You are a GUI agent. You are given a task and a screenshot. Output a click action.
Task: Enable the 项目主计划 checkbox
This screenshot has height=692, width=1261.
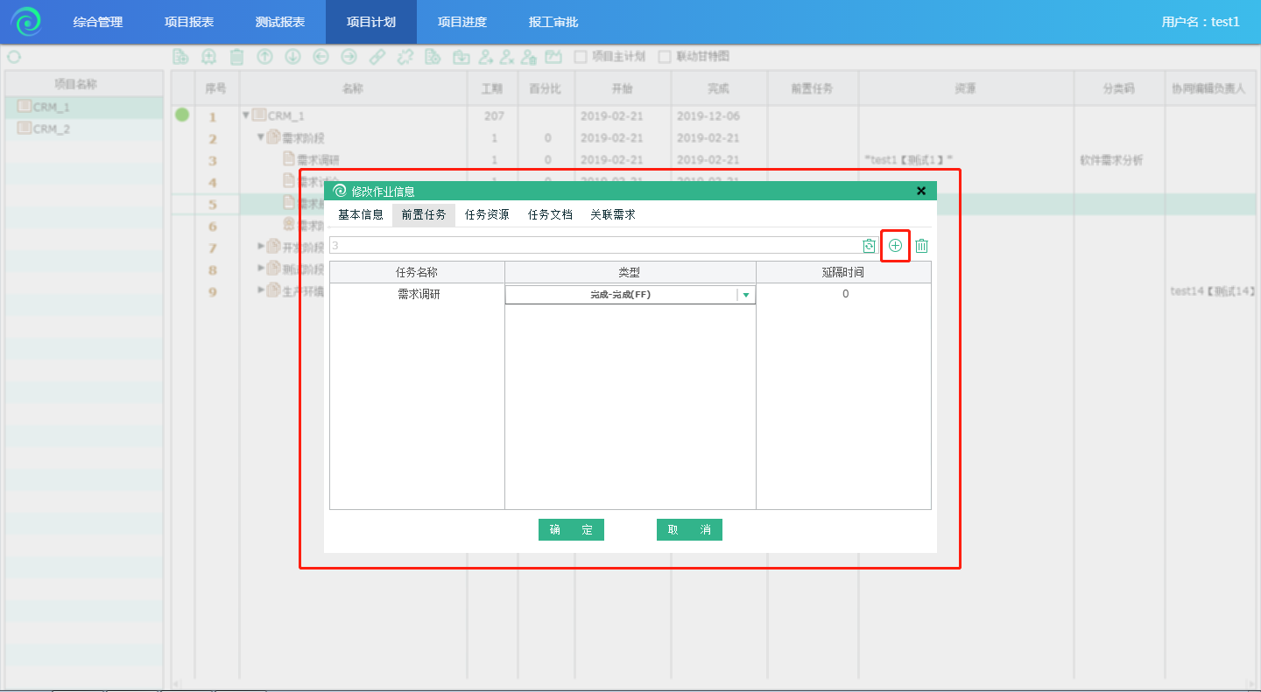pos(580,57)
